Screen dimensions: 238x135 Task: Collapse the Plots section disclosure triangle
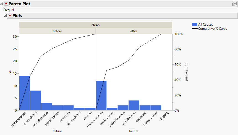5,16
